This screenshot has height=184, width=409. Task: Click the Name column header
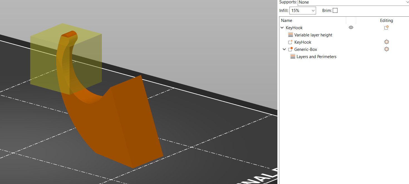287,21
